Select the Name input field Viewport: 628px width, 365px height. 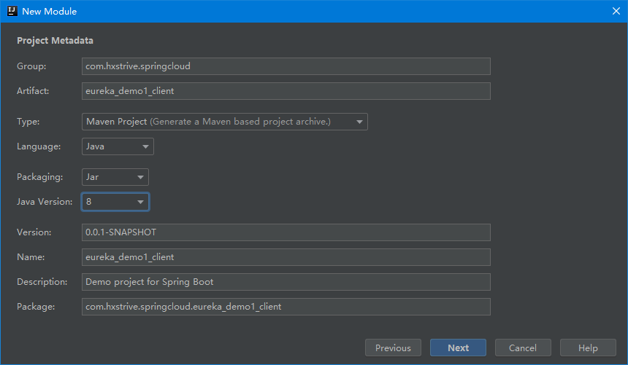[286, 257]
